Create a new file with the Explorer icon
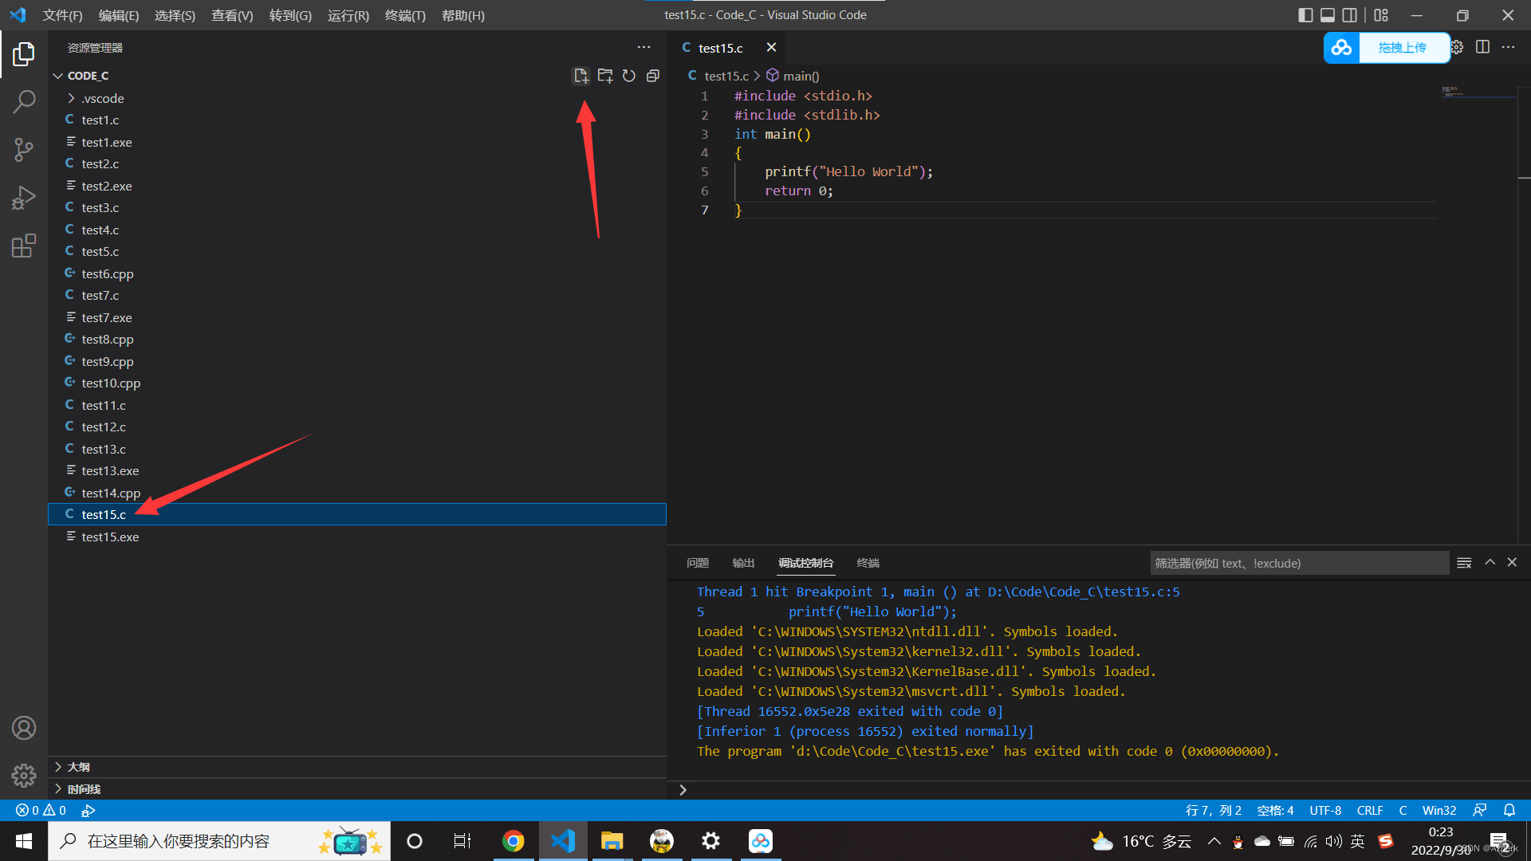Screen dimensions: 1531x861 click(x=581, y=75)
